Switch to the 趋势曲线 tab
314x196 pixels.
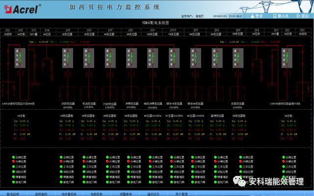[41, 194]
